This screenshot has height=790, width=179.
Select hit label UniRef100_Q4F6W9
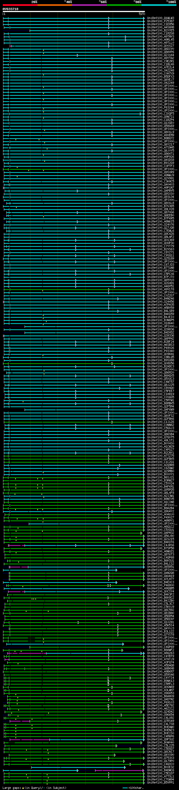[161, 409]
